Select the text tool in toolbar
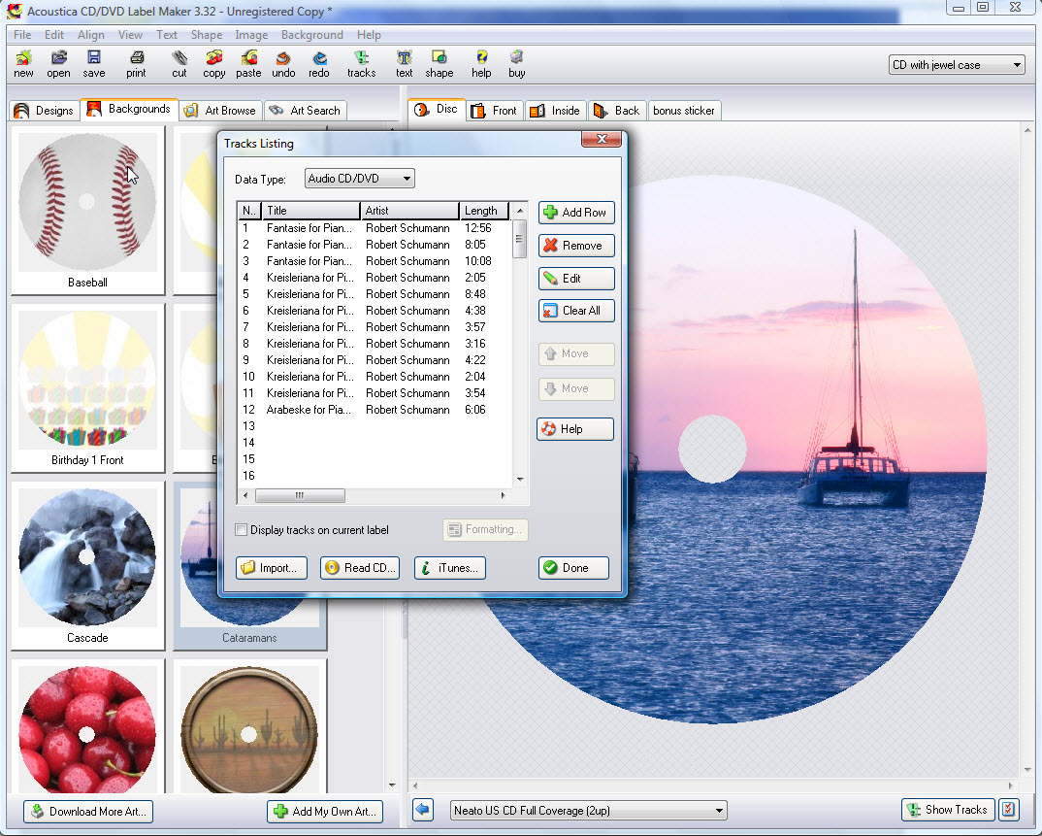This screenshot has width=1042, height=836. [x=404, y=64]
